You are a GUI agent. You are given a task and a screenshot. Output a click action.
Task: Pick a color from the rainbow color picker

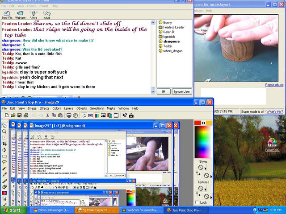pyautogui.click(x=203, y=142)
